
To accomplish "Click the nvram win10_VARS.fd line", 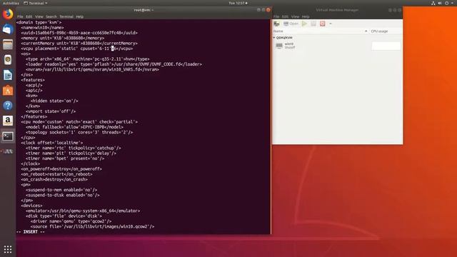I will click(x=92, y=70).
